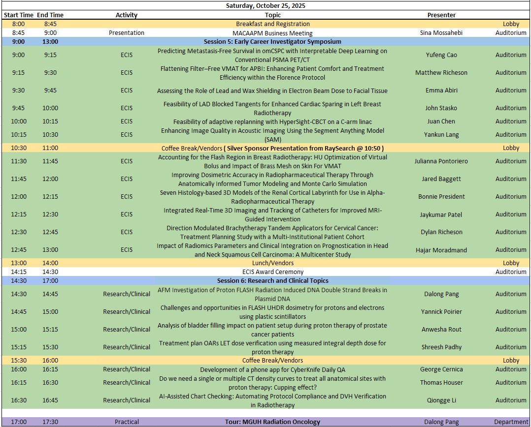
Task: Select presenter Bonnie President
Action: 441,197
